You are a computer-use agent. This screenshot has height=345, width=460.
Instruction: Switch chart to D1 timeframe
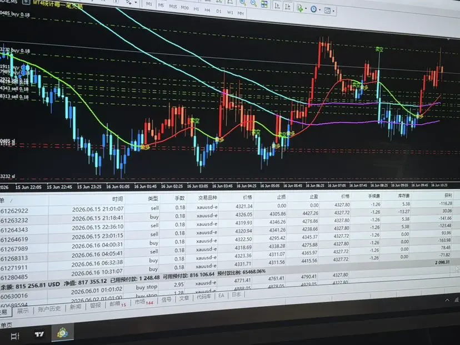coord(219,11)
